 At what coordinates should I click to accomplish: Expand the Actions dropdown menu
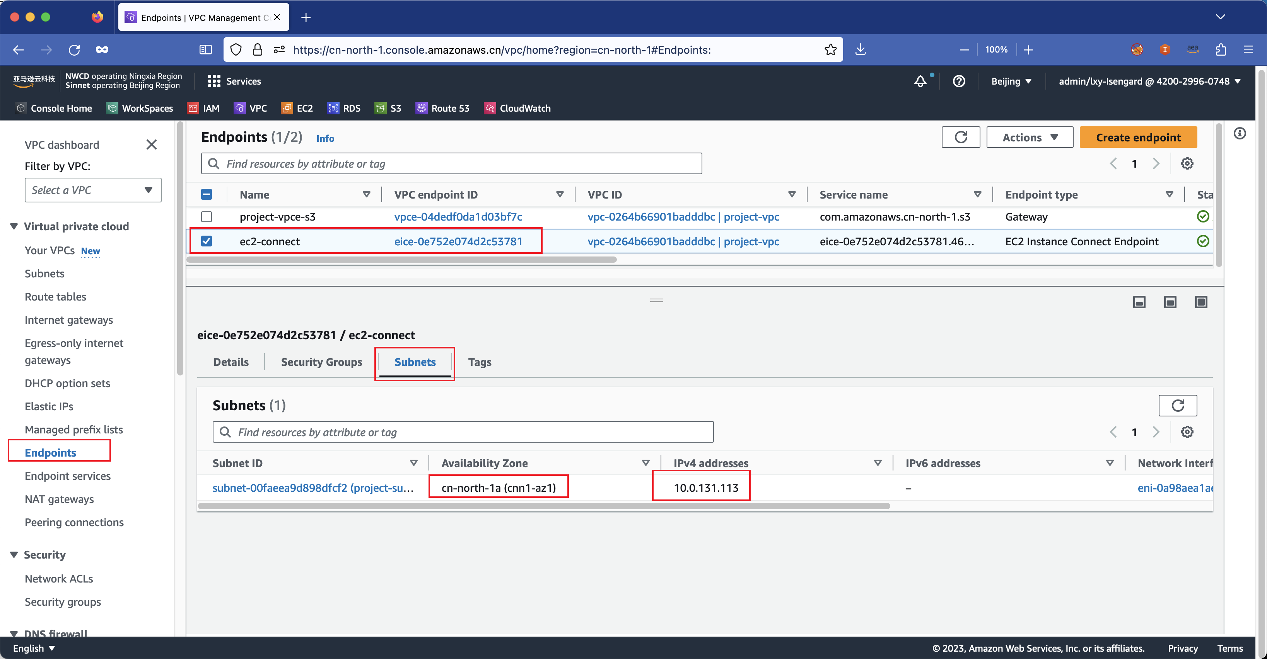coord(1029,136)
